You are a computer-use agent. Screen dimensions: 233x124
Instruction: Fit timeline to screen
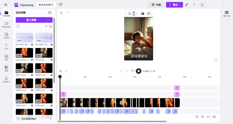coord(208,117)
